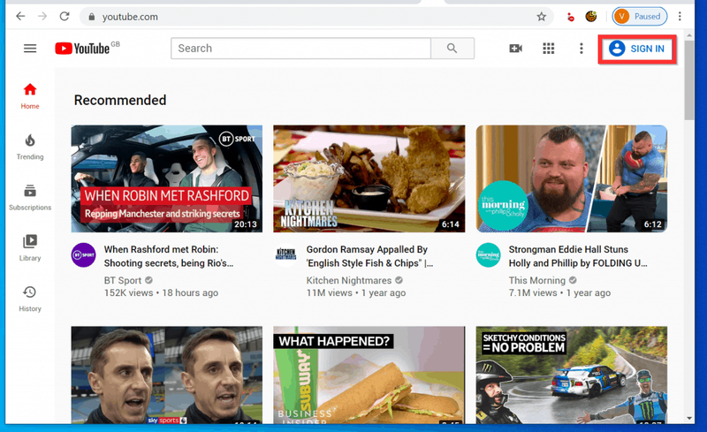The width and height of the screenshot is (707, 432).
Task: Open the BT Sport channel name link
Action: [123, 280]
